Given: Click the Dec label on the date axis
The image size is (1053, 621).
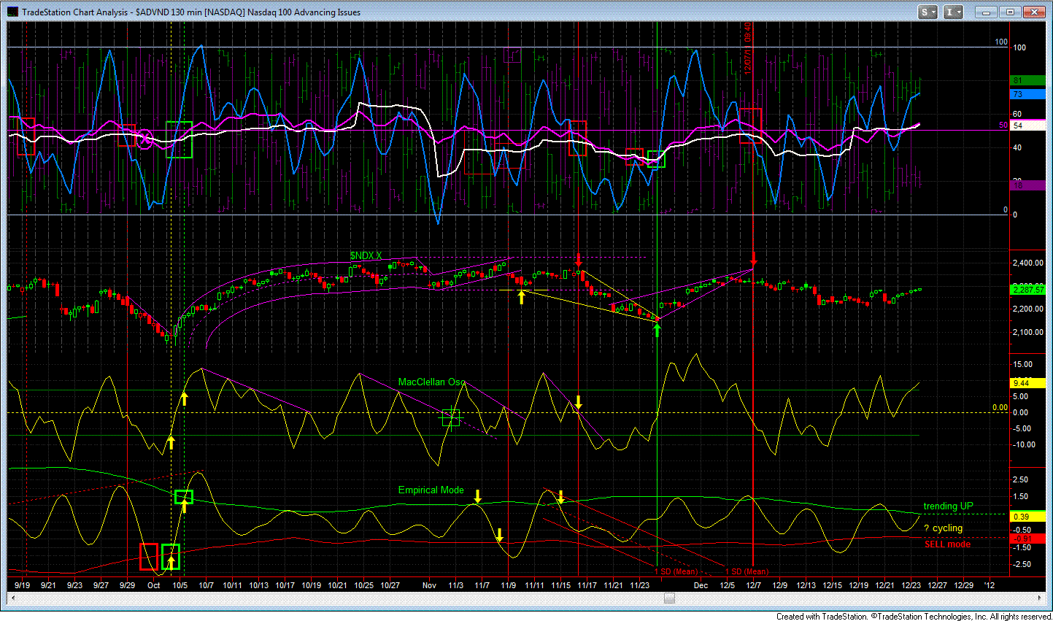Looking at the screenshot, I should (701, 585).
